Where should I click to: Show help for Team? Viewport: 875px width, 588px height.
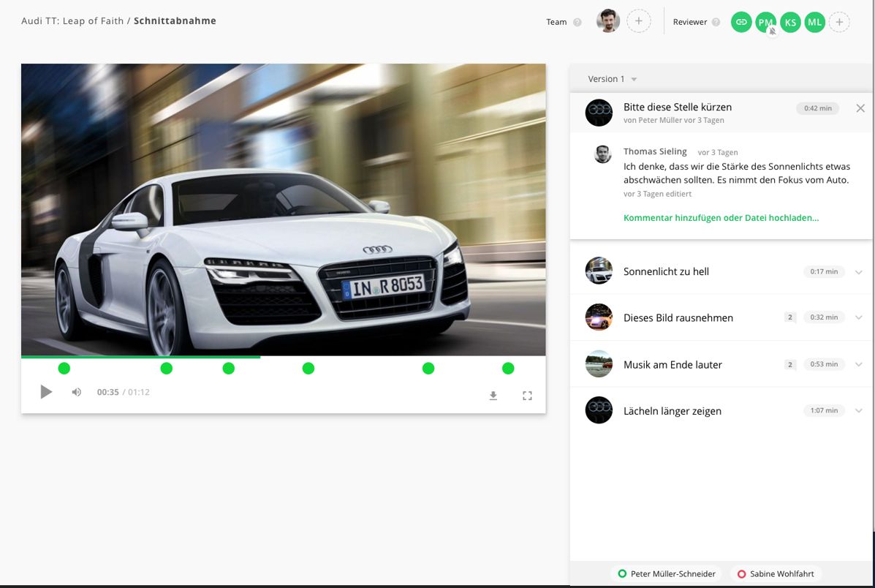click(x=577, y=23)
